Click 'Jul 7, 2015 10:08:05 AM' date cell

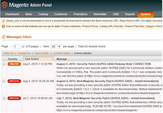(38, 98)
